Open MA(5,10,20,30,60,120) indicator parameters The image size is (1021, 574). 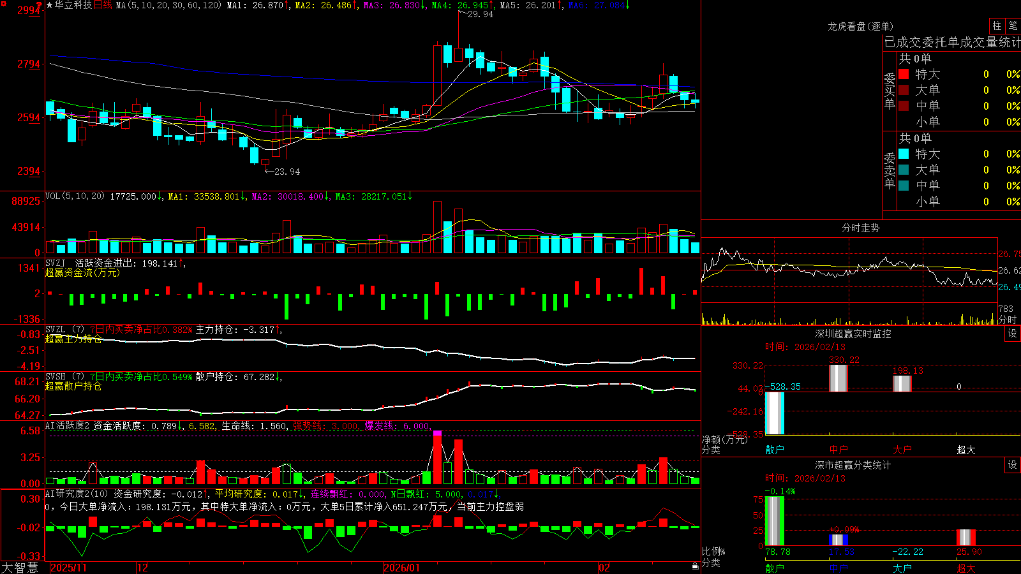(x=168, y=5)
